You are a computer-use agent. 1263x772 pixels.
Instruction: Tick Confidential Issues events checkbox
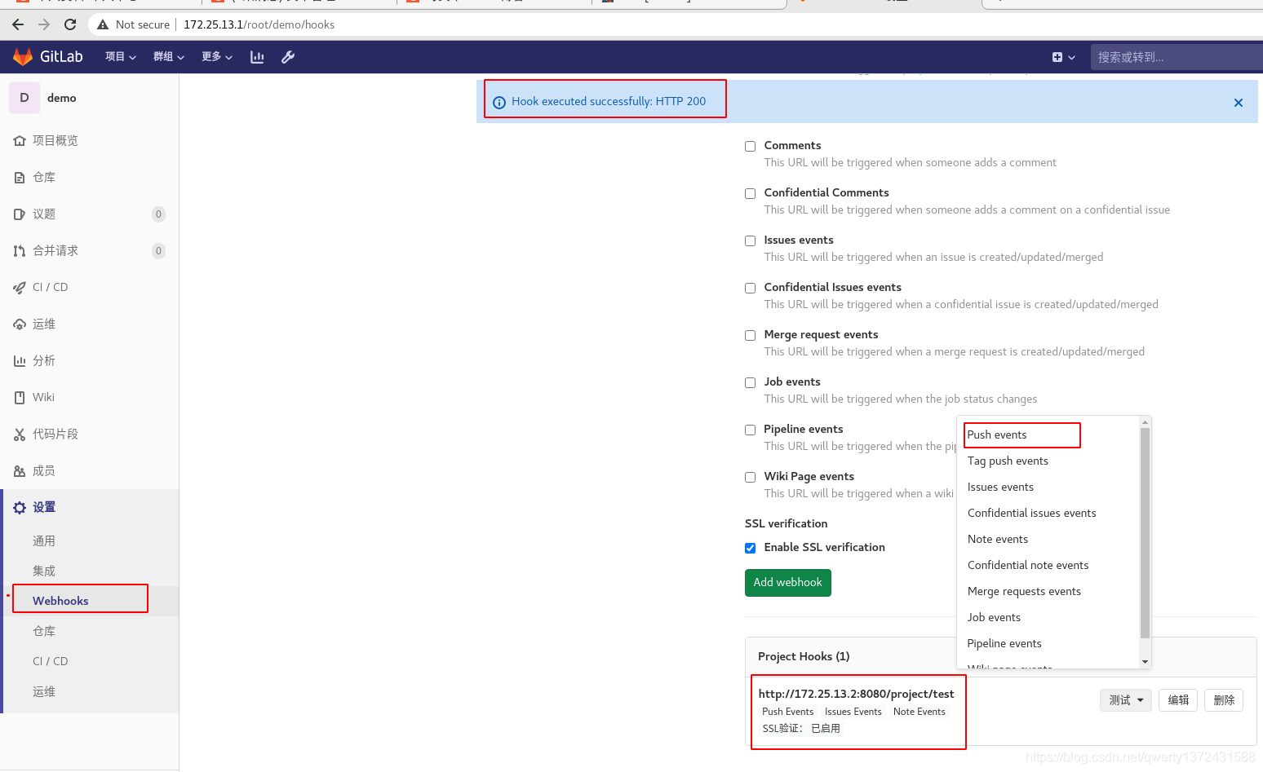click(750, 289)
